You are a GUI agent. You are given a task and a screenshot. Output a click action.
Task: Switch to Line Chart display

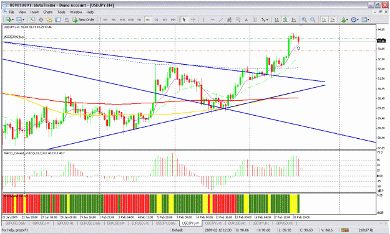tap(294, 19)
